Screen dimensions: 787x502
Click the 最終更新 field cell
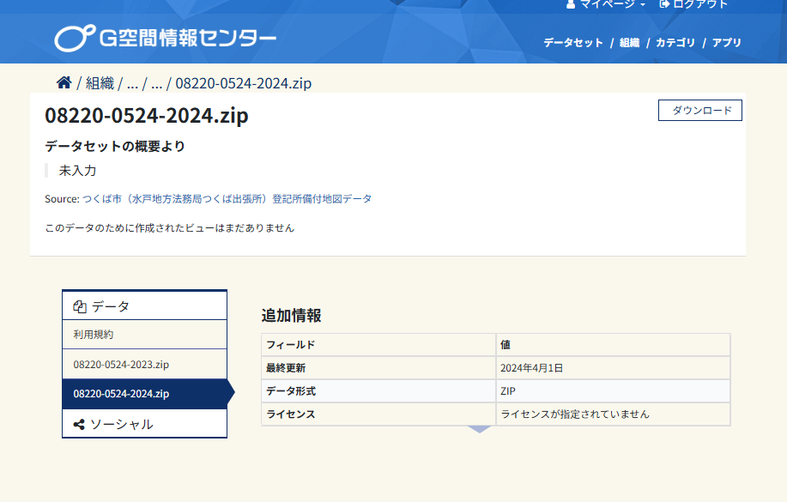378,368
